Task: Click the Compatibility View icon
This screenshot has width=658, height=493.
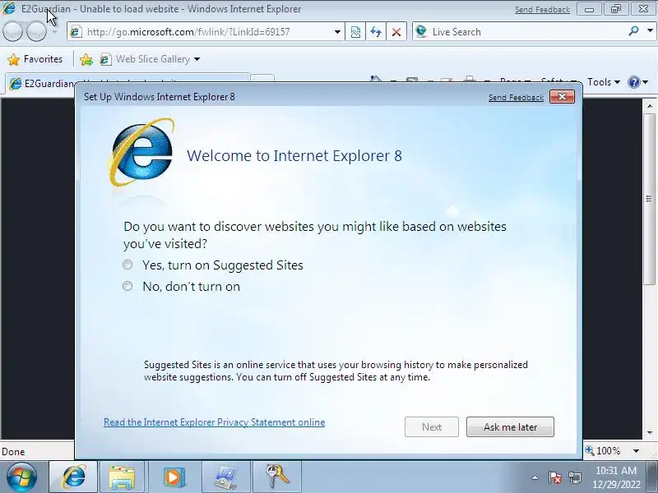Action: coord(355,32)
